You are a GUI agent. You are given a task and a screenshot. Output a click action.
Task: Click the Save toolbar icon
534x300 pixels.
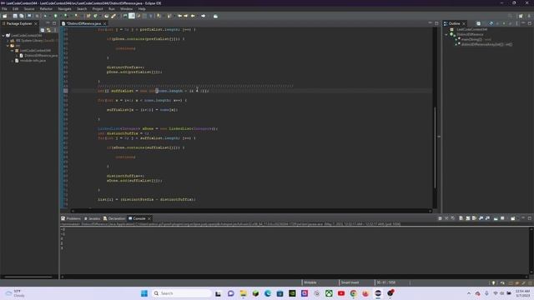pyautogui.click(x=15, y=16)
